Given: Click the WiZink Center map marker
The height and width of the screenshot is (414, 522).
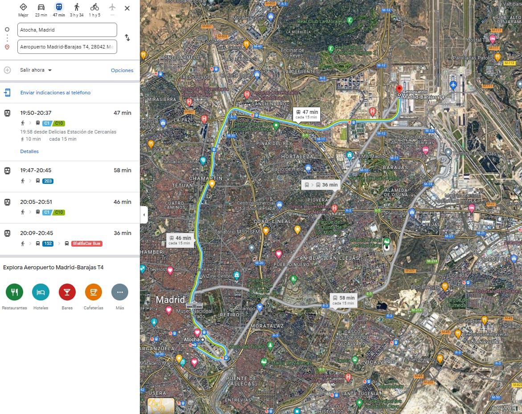Looking at the screenshot, I should [237, 275].
